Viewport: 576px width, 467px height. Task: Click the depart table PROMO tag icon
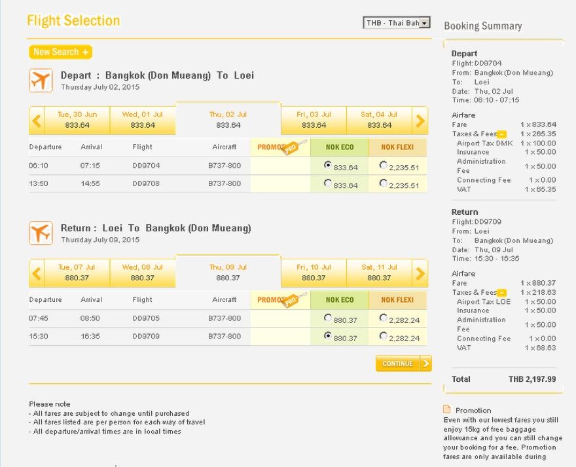pos(295,147)
